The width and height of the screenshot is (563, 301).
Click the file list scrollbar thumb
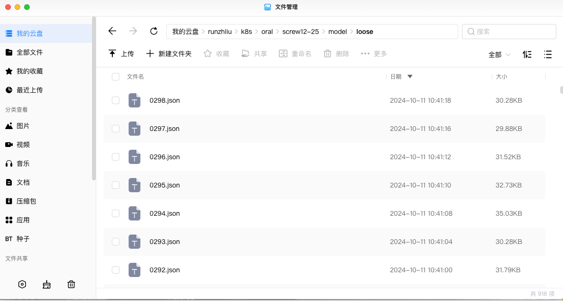click(561, 89)
